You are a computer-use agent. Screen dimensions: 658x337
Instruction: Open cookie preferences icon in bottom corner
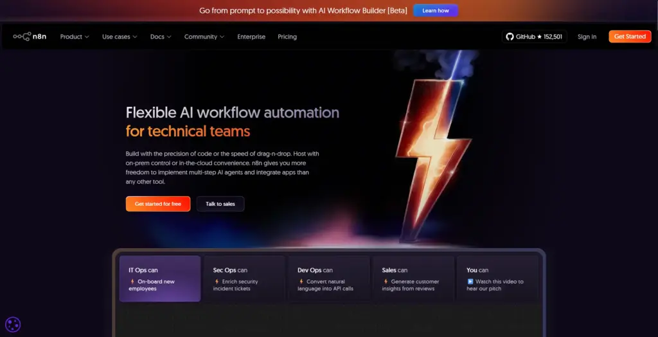[x=13, y=325]
